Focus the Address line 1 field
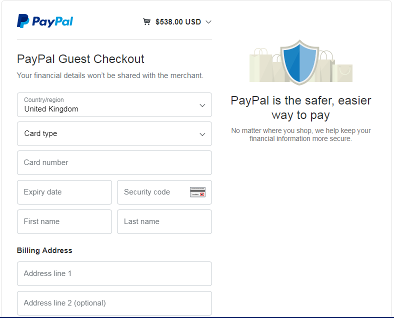 [x=114, y=274]
